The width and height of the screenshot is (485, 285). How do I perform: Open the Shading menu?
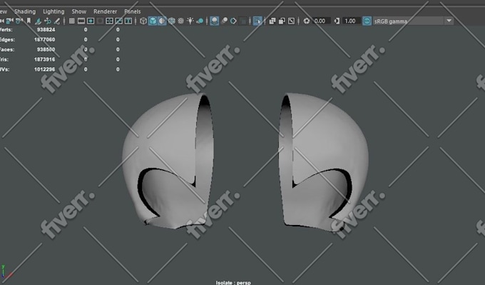25,11
